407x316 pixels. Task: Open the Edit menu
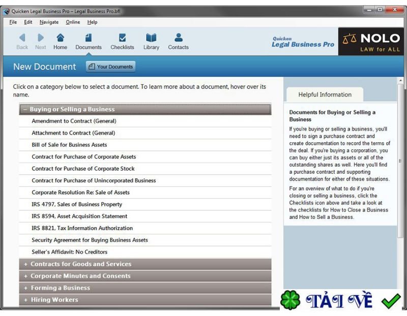pyautogui.click(x=28, y=22)
